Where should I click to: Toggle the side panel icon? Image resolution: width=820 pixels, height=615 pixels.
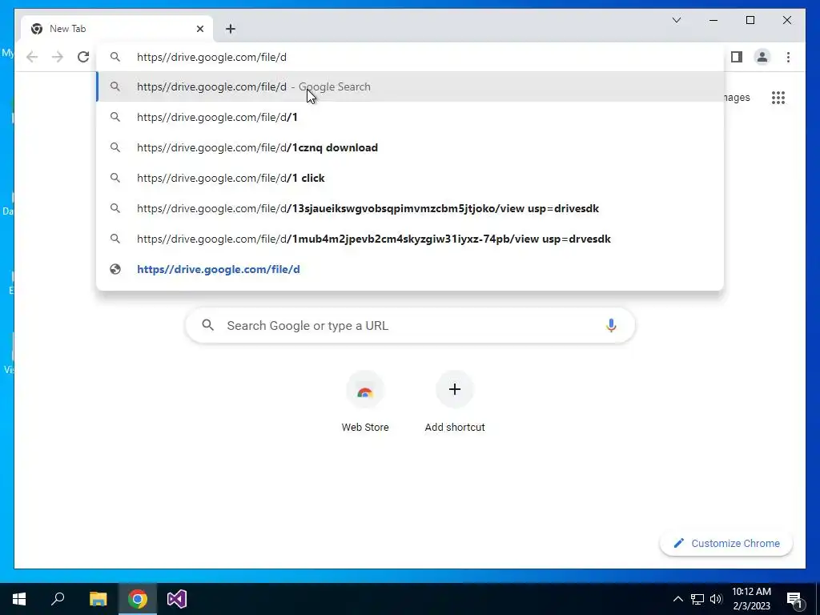coord(737,57)
